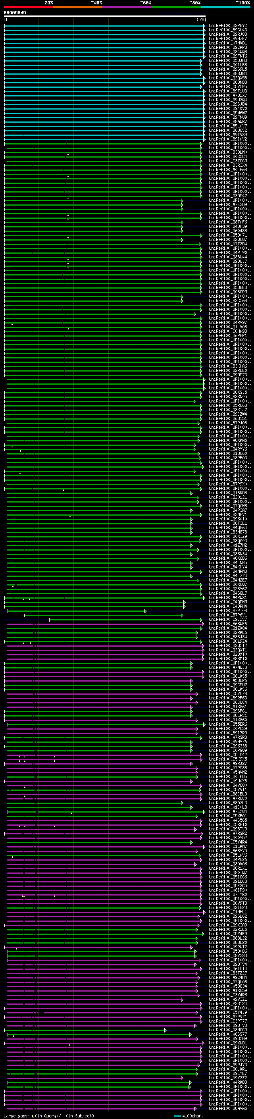Viewport: 254px width, 1119px height.
Task: Open hit UniRef100_Q53JH3
Action: pyautogui.click(x=228, y=60)
